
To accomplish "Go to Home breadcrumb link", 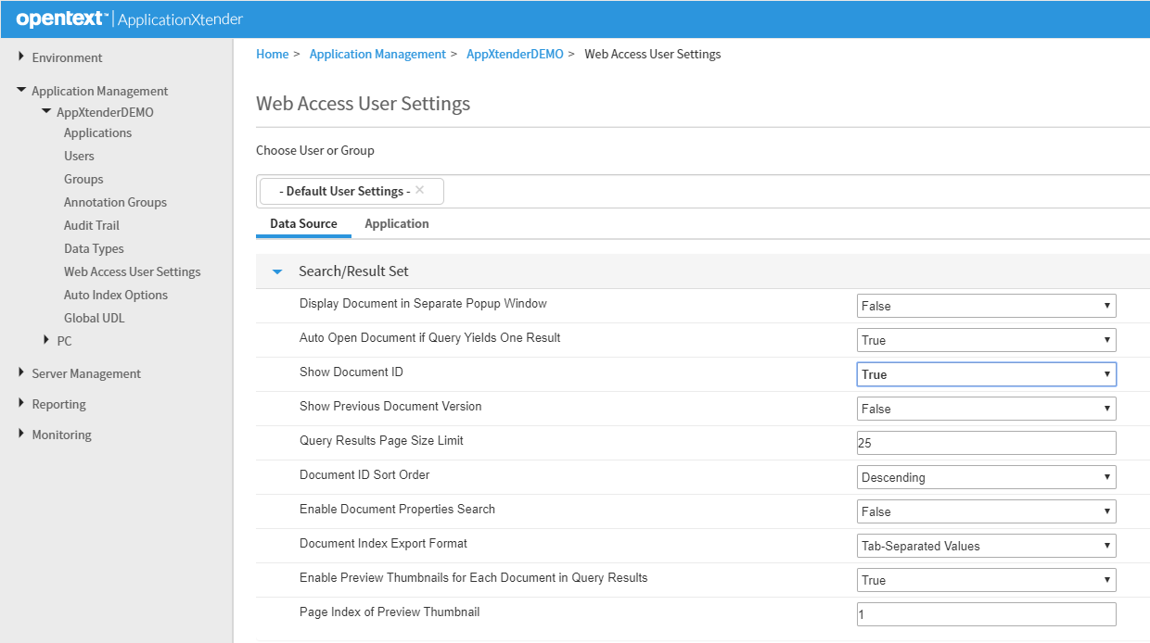I will (272, 55).
